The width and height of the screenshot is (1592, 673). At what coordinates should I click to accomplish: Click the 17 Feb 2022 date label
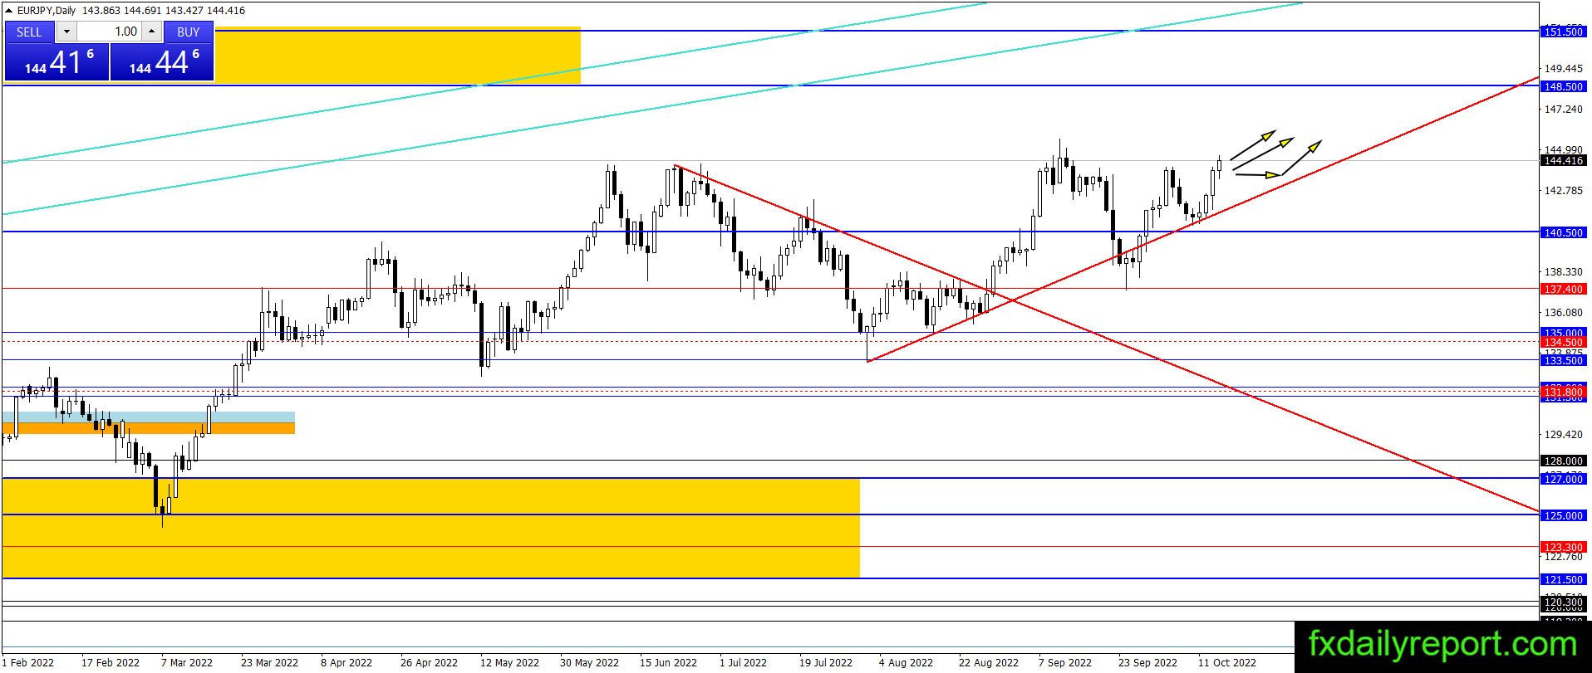click(x=111, y=662)
